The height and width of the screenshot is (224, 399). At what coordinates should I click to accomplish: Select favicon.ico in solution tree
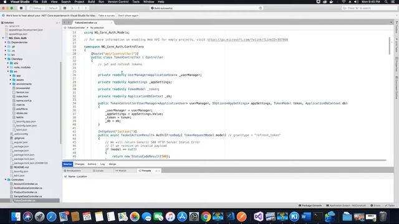coord(22,92)
